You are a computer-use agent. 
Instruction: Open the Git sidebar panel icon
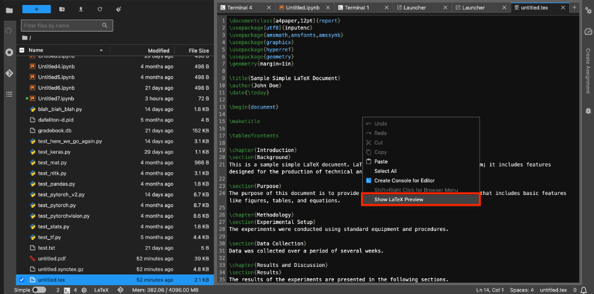[x=9, y=73]
